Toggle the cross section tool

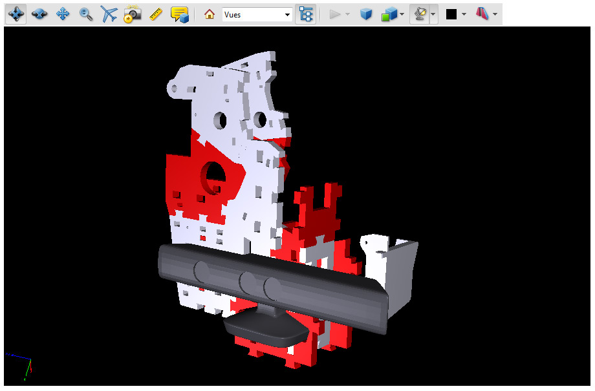[482, 14]
